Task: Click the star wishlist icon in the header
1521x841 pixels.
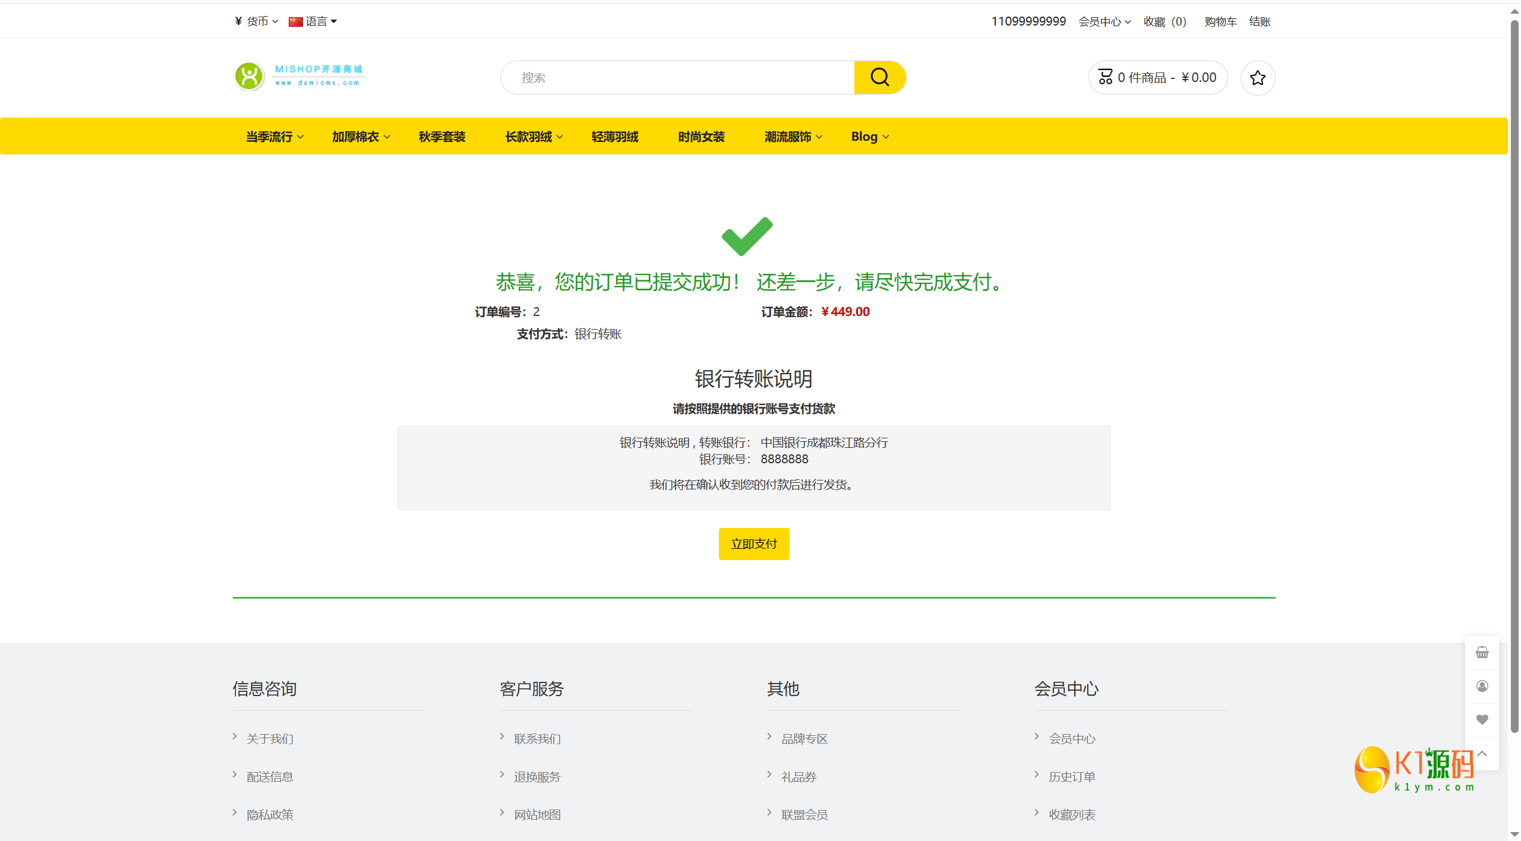Action: point(1257,78)
